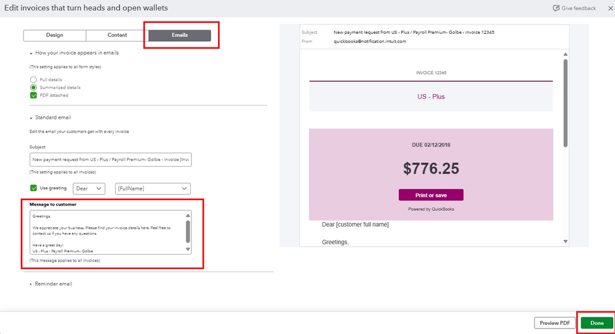Open the Content tab
This screenshot has width=615, height=334.
(117, 35)
